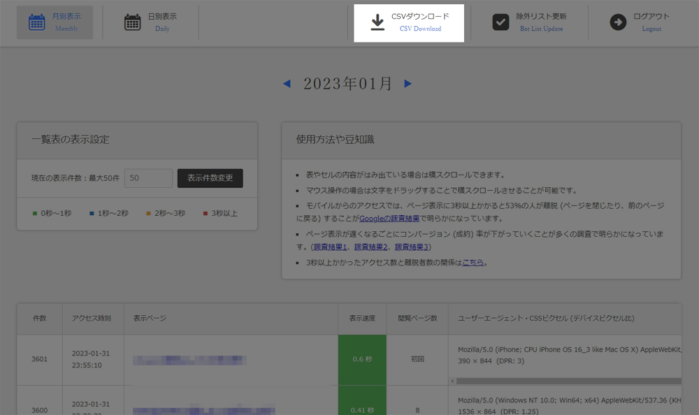Click 使用方法や豆知識 panel heading
This screenshot has width=699, height=415.
[x=336, y=140]
